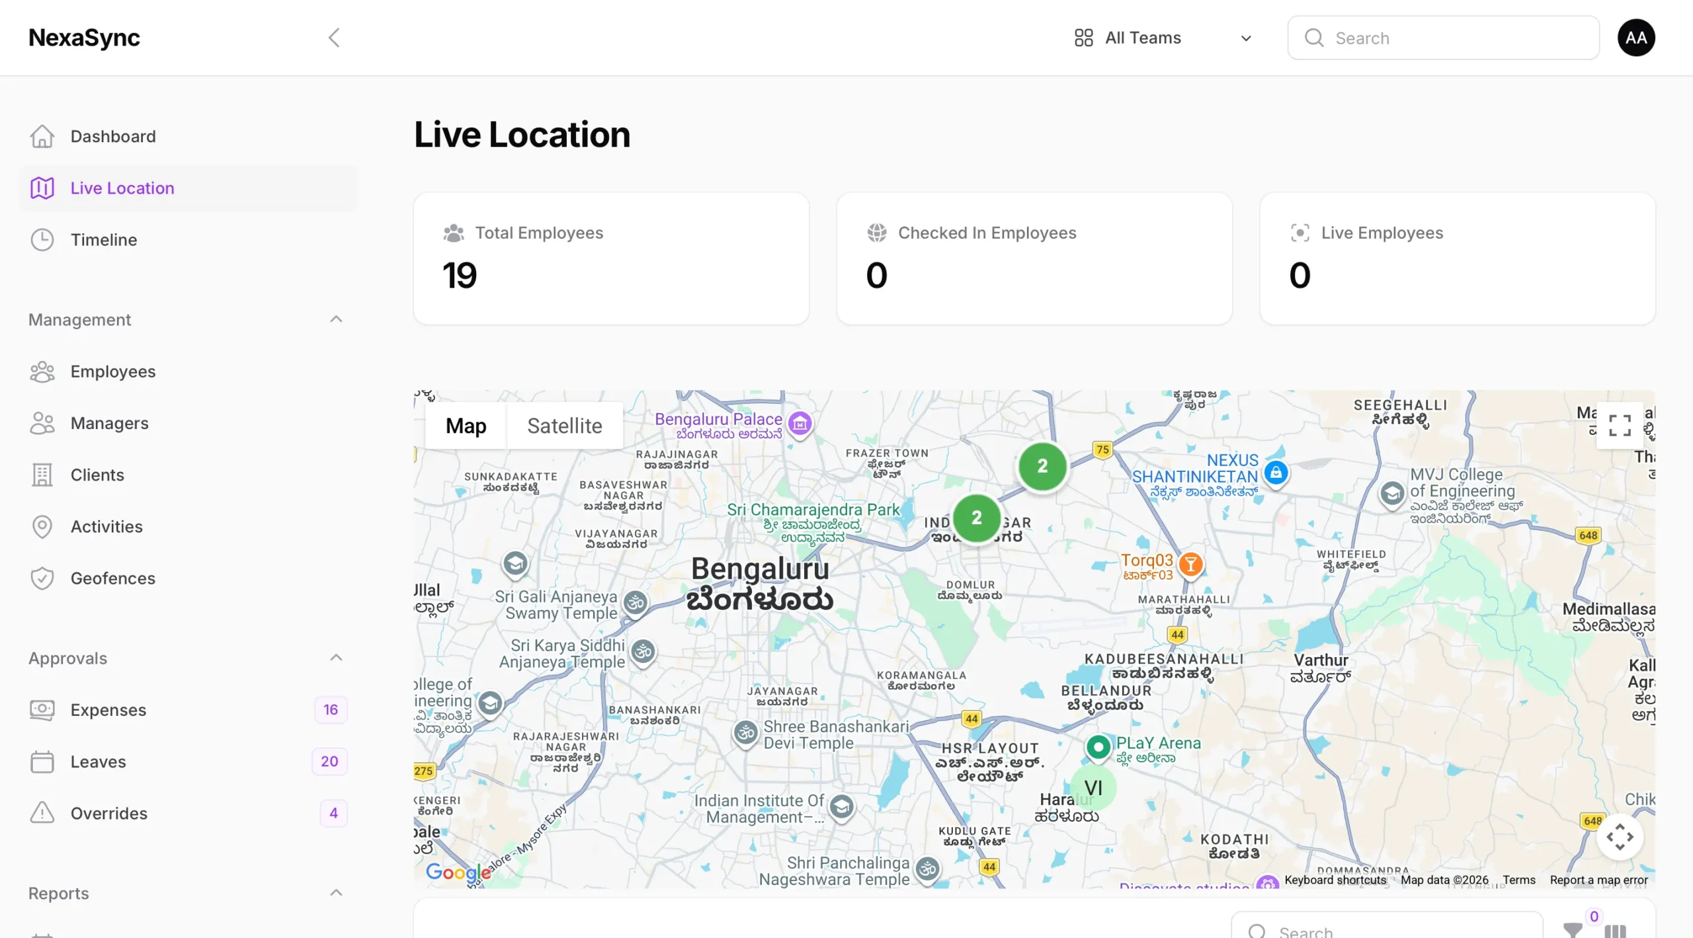The image size is (1693, 938).
Task: Open Clients via the building icon
Action: pyautogui.click(x=42, y=475)
